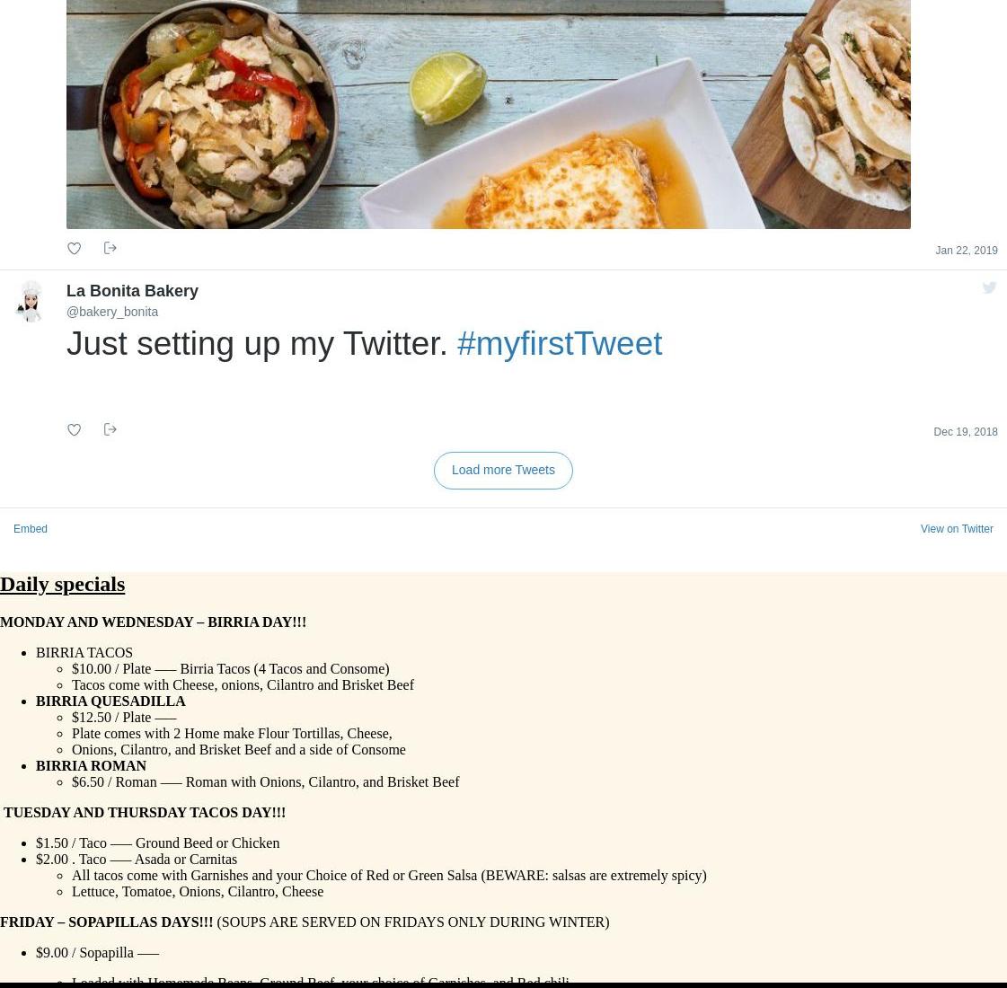Click the Dec 19, 2018 timestamp
Viewport: 1007px width, 988px height.
[x=966, y=432]
